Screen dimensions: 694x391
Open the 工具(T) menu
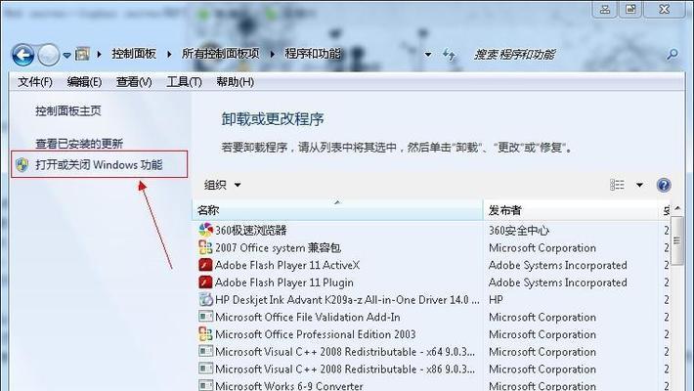click(x=184, y=82)
